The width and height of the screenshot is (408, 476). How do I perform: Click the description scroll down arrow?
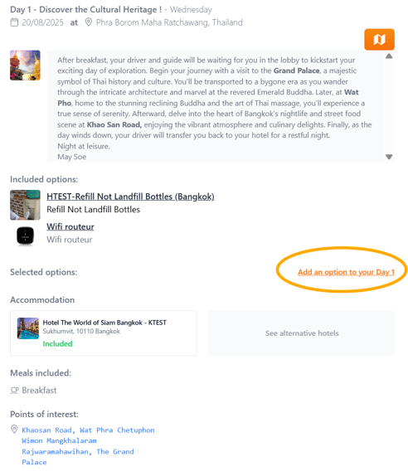click(x=389, y=157)
